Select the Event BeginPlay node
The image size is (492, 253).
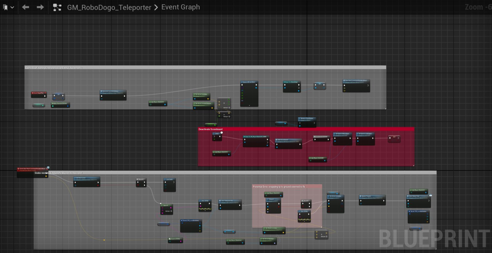point(39,95)
